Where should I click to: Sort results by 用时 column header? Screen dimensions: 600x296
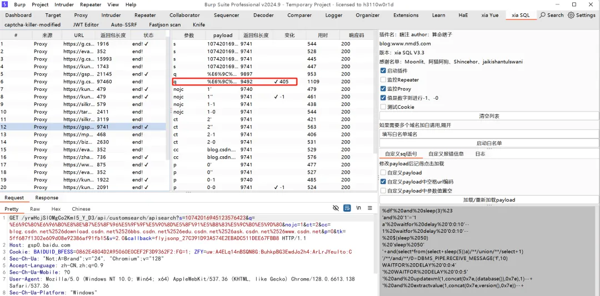(323, 35)
